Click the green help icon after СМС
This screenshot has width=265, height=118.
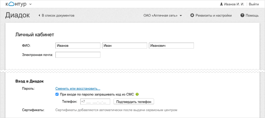(137, 94)
